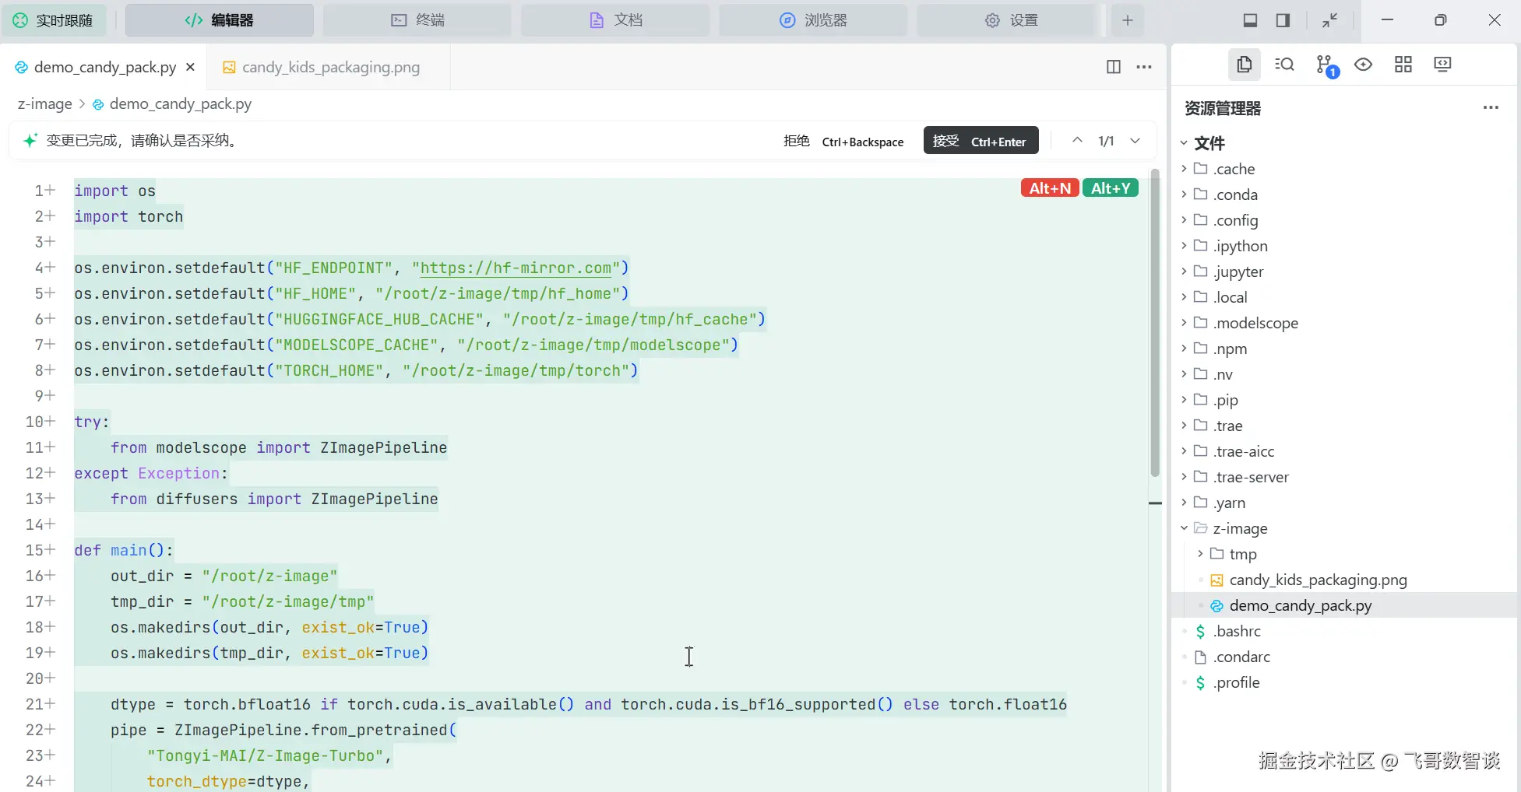Screen dimensions: 1521x792
Task: Click the editor vertical scrollbar
Action: click(1155, 327)
